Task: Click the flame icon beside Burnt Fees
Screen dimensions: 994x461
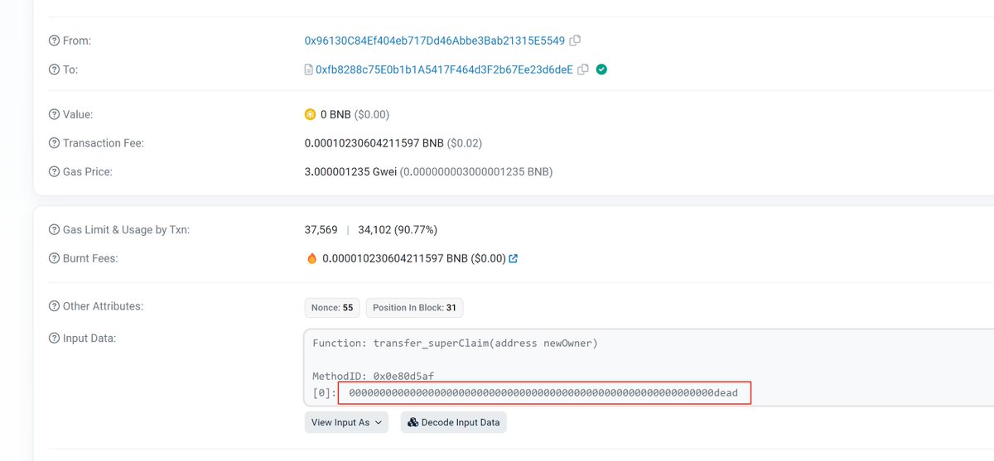Action: click(311, 258)
